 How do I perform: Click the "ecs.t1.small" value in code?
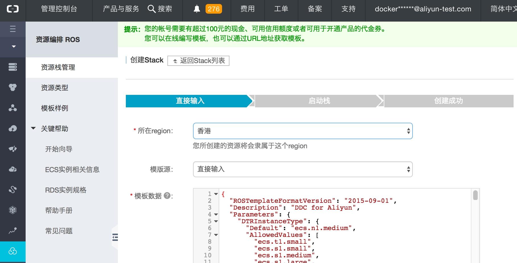coord(282,242)
